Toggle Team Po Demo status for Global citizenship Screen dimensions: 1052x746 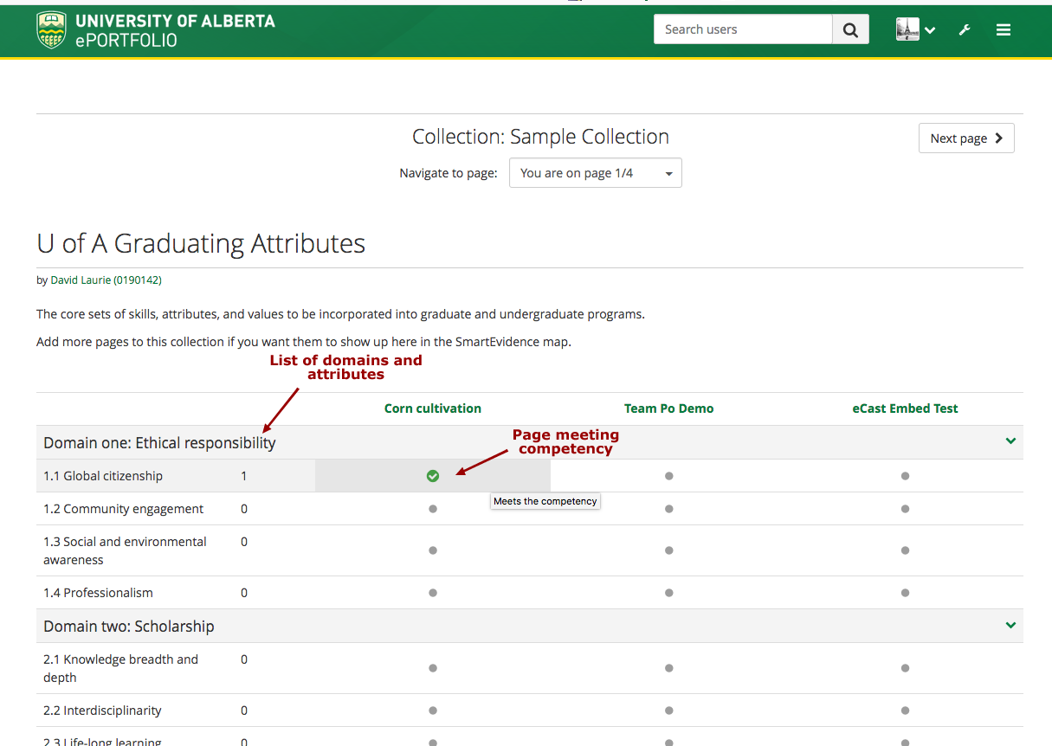pyautogui.click(x=668, y=476)
